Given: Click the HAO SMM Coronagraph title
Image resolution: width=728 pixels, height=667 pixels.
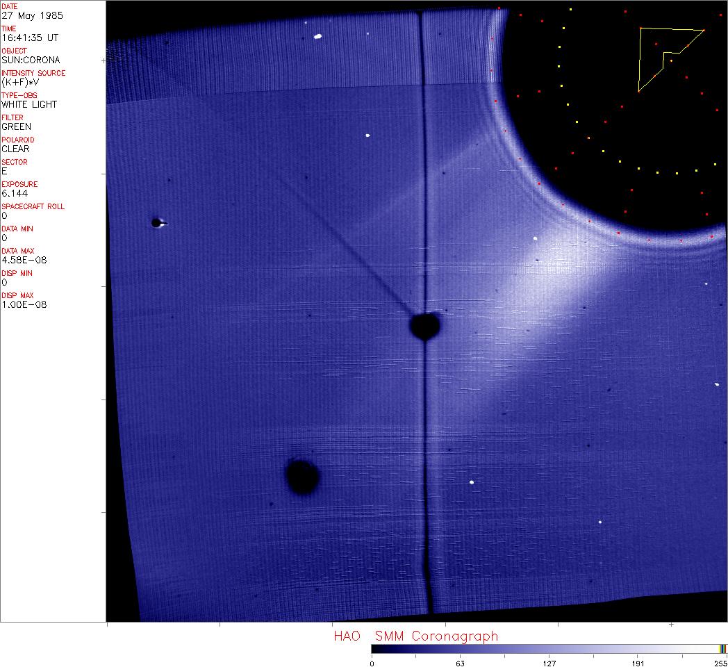Looking at the screenshot, I should (x=415, y=636).
